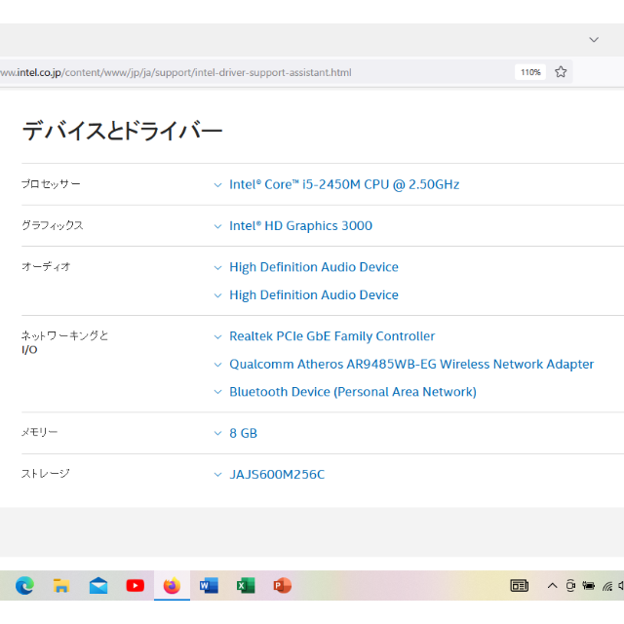Open the Wi-Fi network tray icon
This screenshot has width=624, height=624.
tap(607, 586)
